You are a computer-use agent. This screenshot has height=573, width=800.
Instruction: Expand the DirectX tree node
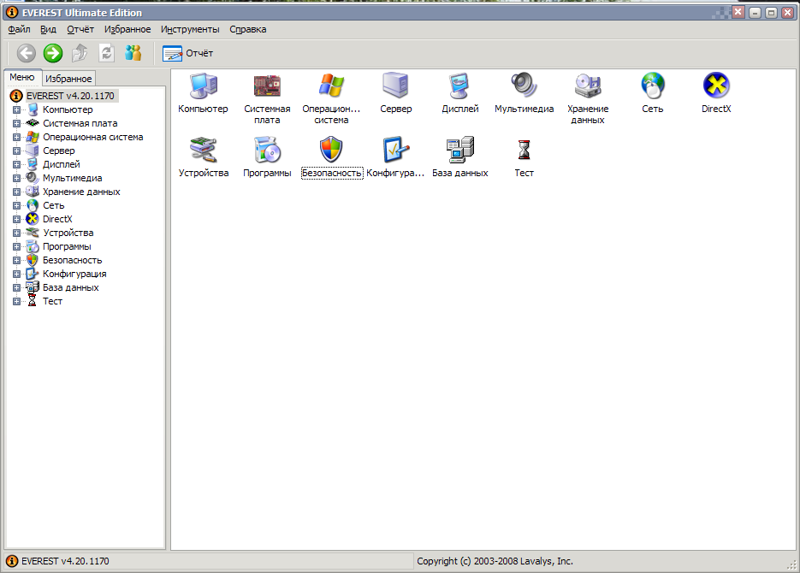pos(16,219)
